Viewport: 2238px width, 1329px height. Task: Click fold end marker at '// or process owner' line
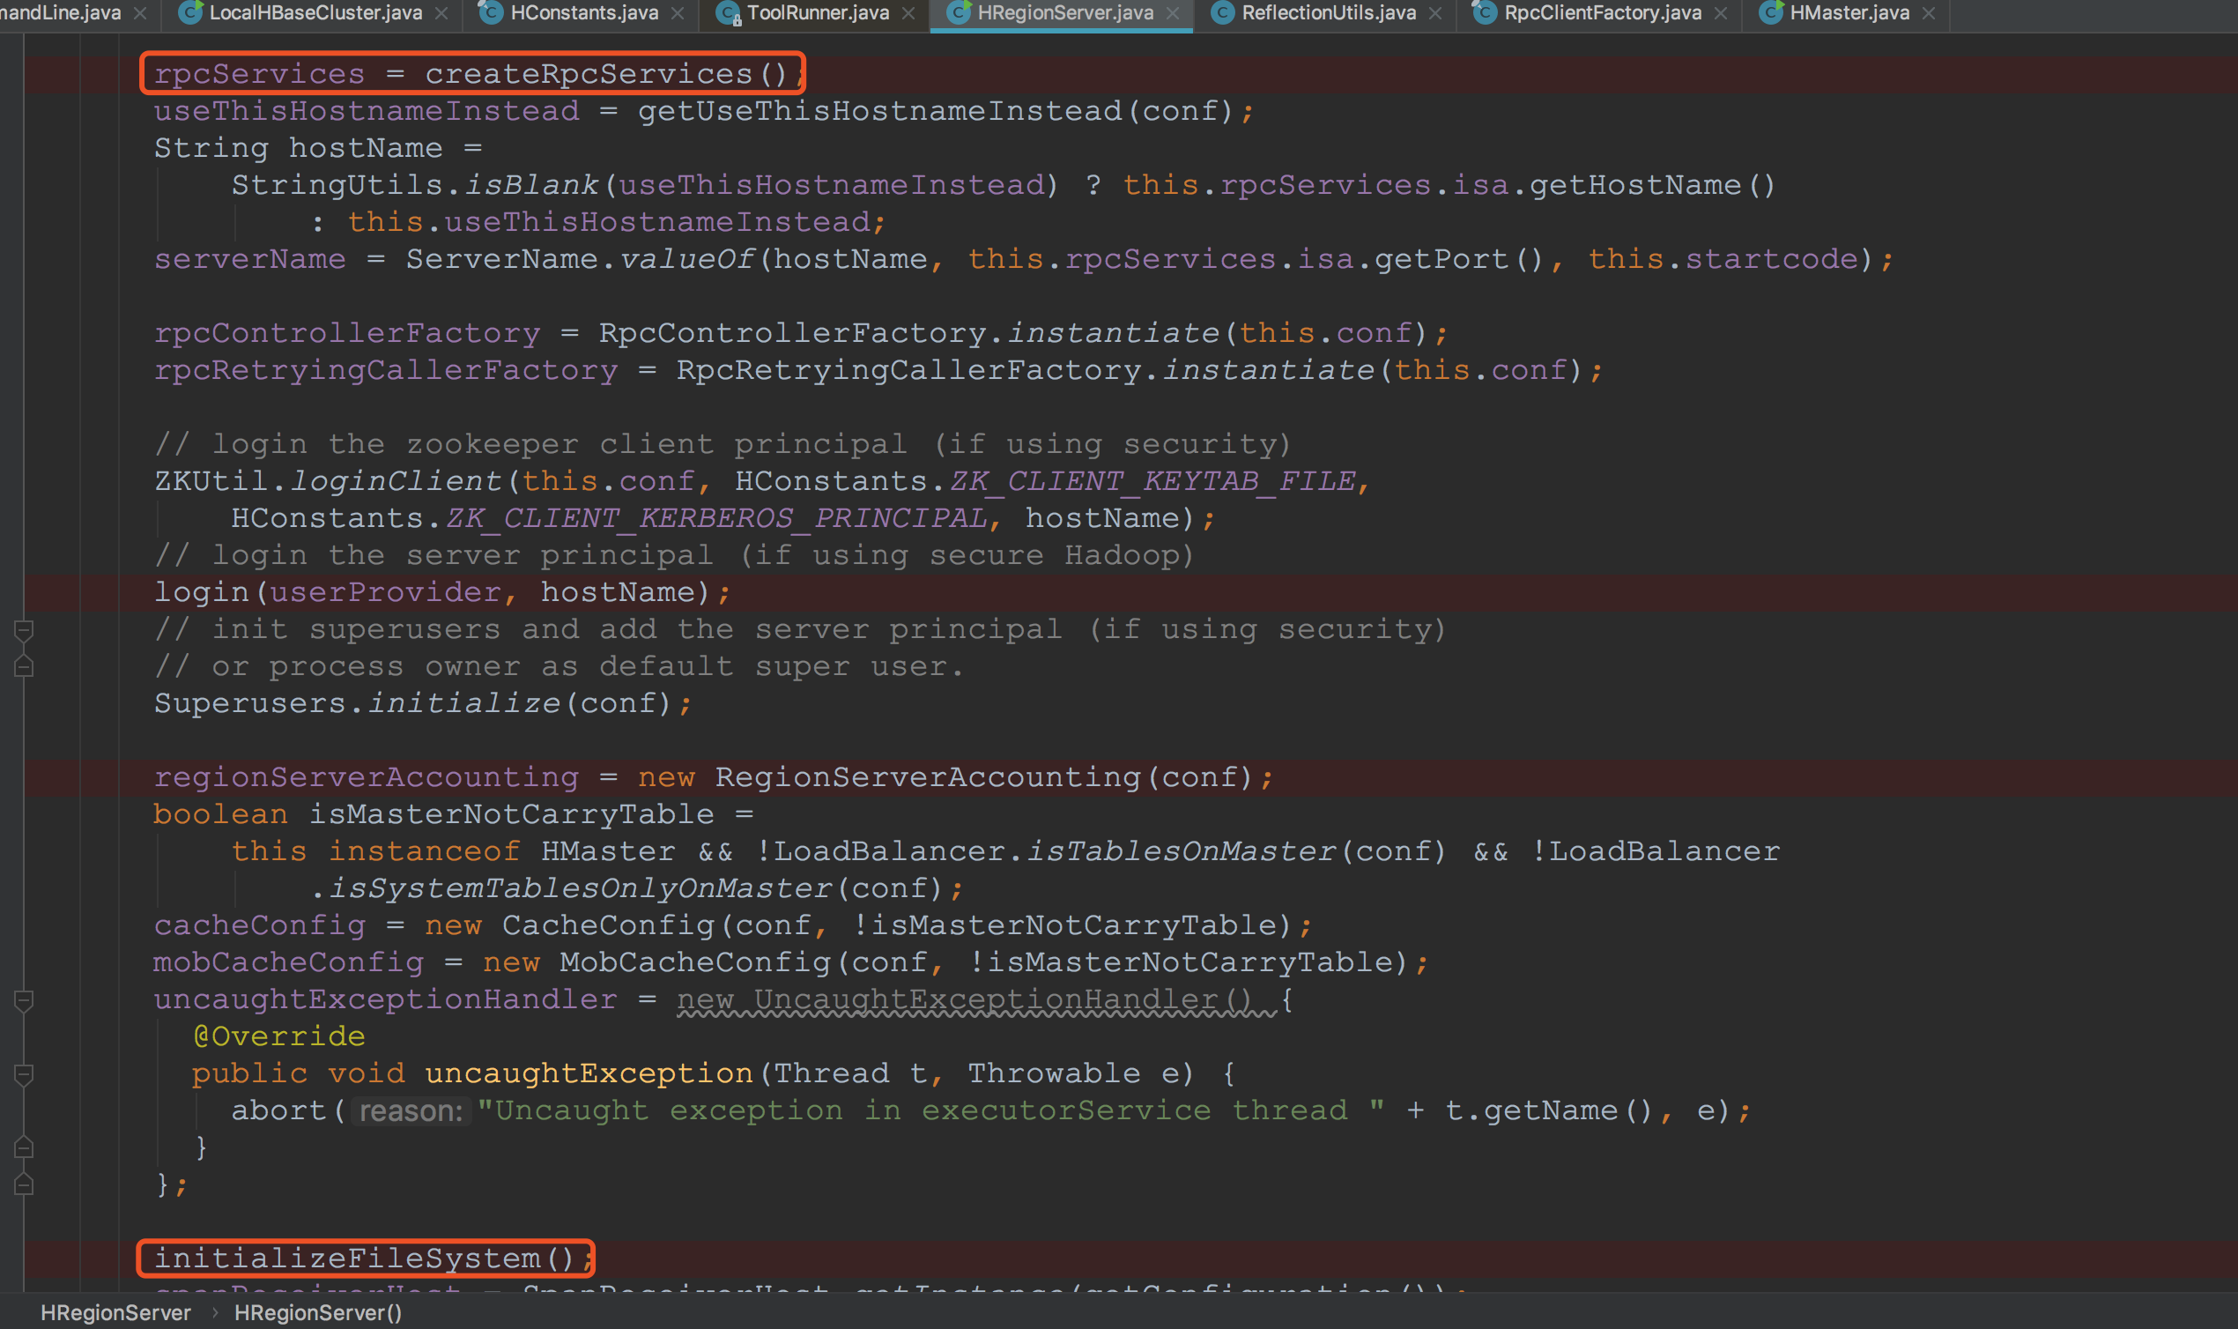24,667
